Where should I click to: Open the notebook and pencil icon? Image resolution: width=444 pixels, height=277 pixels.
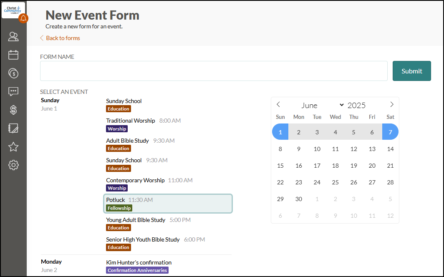[13, 128]
